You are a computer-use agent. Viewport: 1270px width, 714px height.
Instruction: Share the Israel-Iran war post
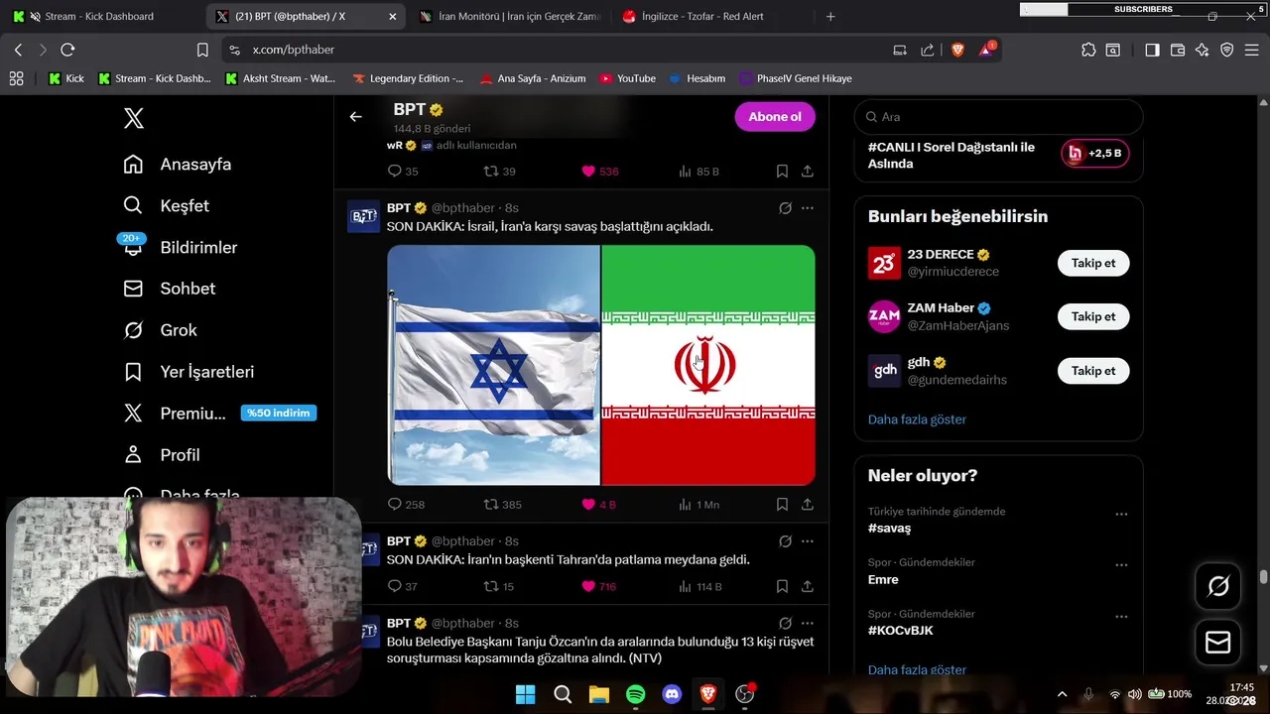[808, 505]
